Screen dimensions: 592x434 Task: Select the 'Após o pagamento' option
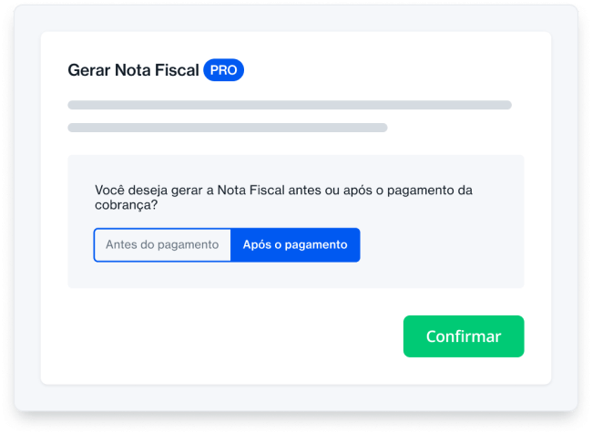295,244
